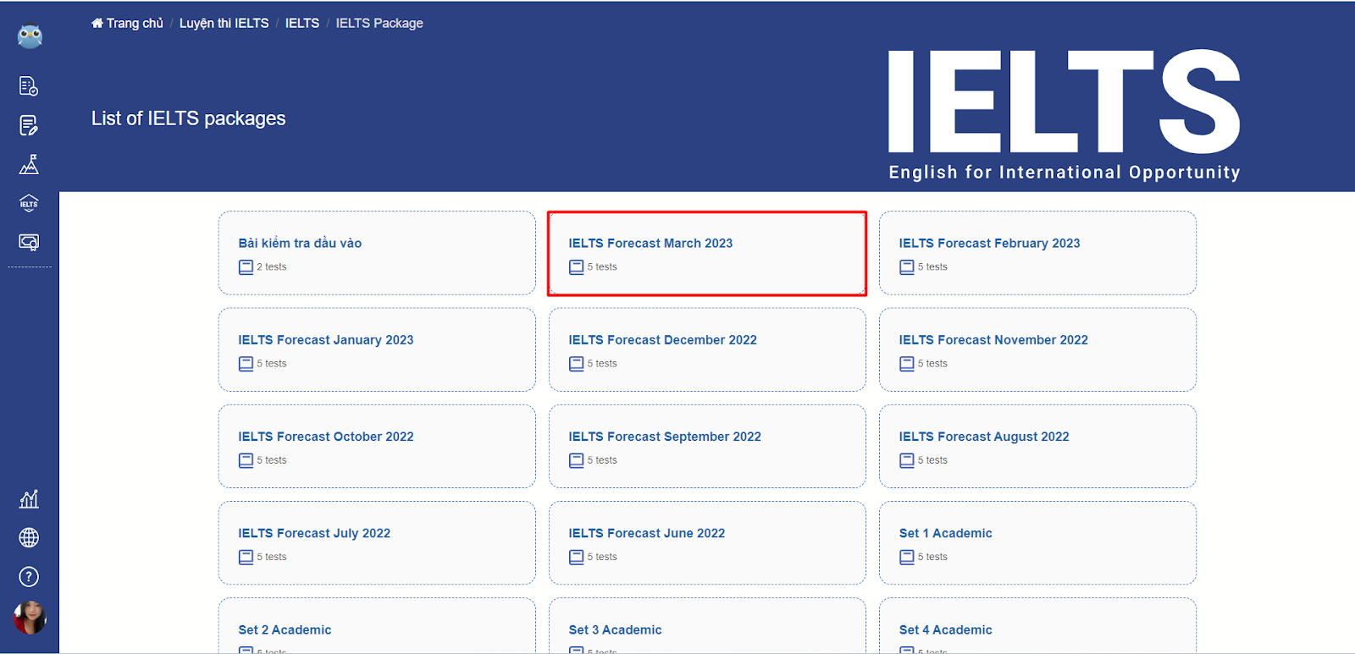Image resolution: width=1355 pixels, height=654 pixels.
Task: Click '5 tests' under Forecast July 2022
Action: pos(272,556)
